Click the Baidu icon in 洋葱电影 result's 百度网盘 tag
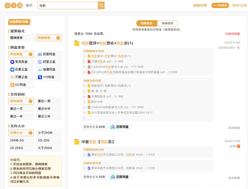 pyautogui.click(x=113, y=177)
